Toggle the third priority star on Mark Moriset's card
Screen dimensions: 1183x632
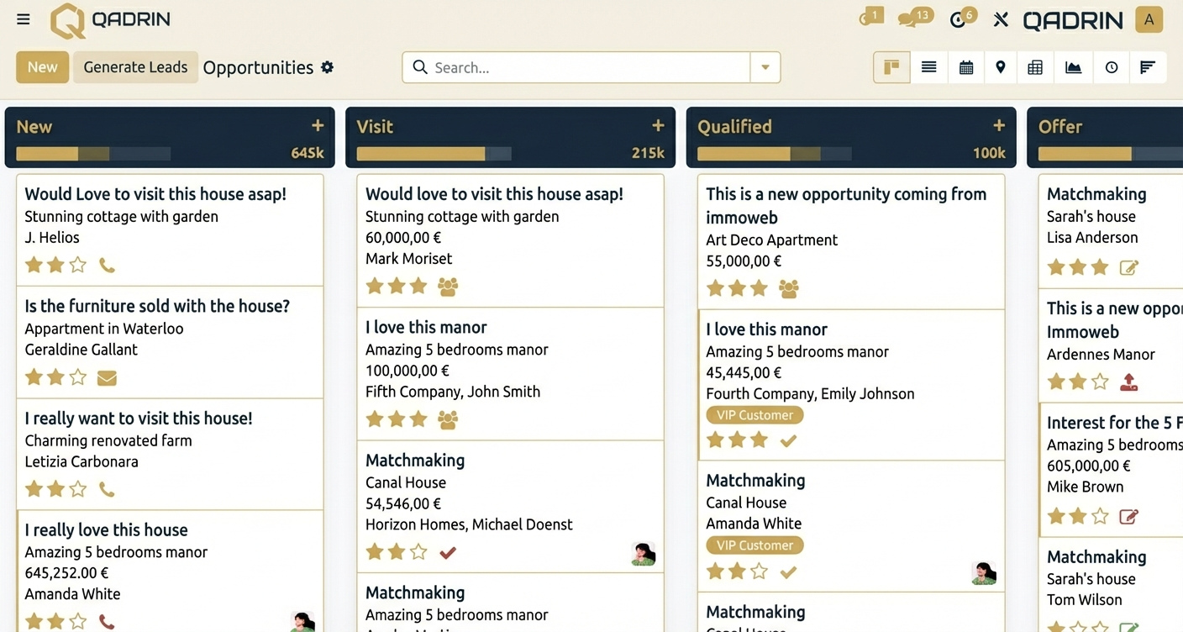tap(418, 286)
